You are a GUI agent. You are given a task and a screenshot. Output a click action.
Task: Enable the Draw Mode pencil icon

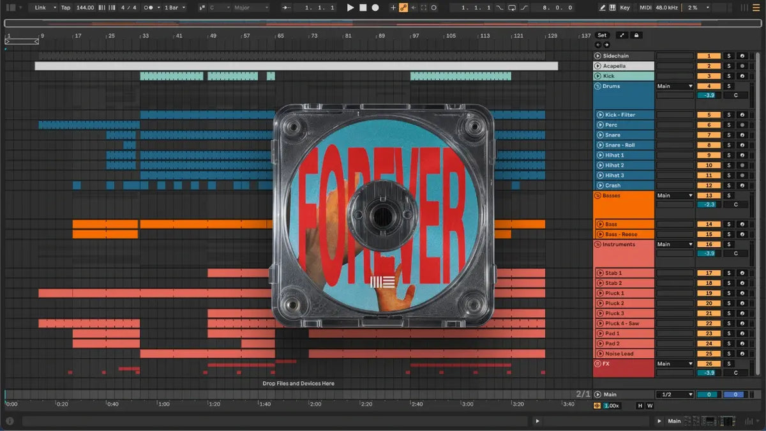tap(603, 8)
